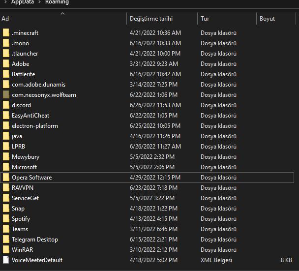Click the java folder icon
This screenshot has height=271, width=299.
(x=6, y=136)
